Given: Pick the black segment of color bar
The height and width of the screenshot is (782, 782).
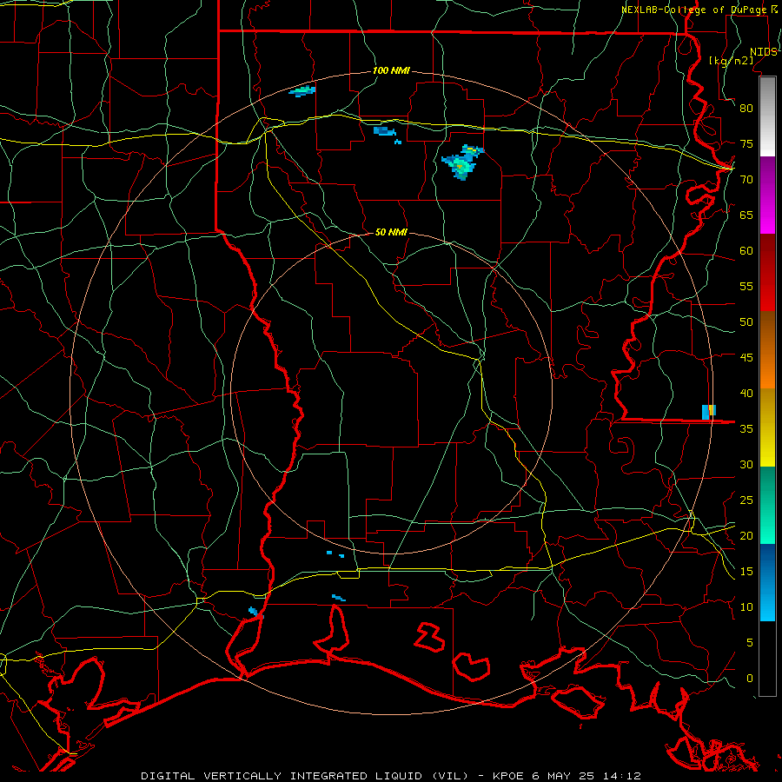Looking at the screenshot, I should pyautogui.click(x=767, y=659).
